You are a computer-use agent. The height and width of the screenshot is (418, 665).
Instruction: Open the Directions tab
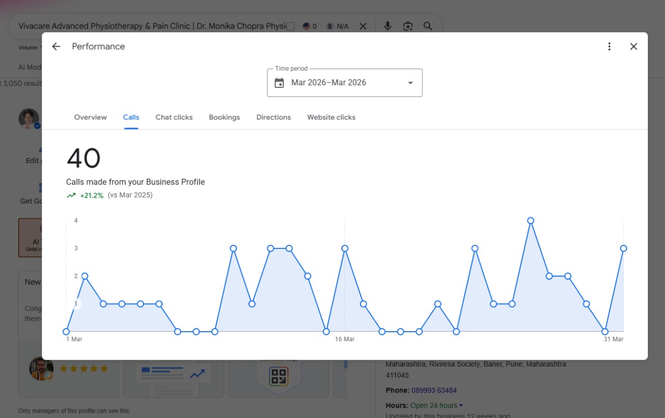pyautogui.click(x=273, y=117)
